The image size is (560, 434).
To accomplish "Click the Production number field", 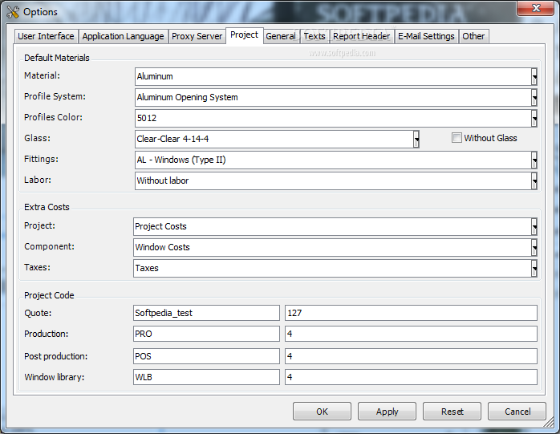I will 411,334.
